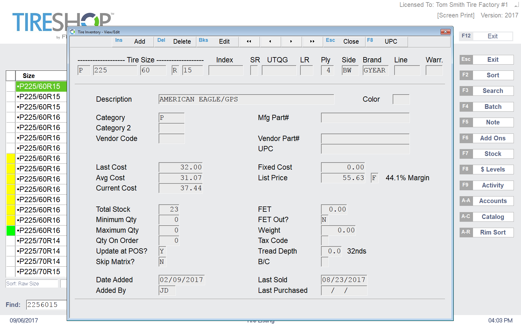Click the Tax Code field
The height and width of the screenshot is (325, 521).
click(x=325, y=240)
